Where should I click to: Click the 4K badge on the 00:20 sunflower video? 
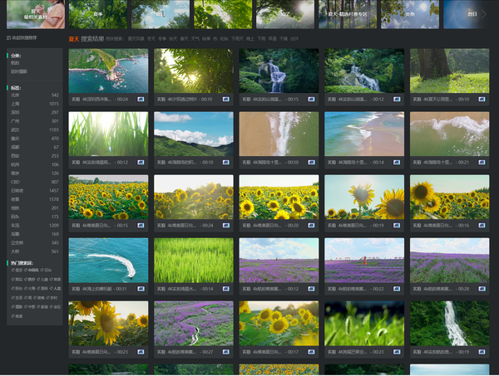click(311, 225)
